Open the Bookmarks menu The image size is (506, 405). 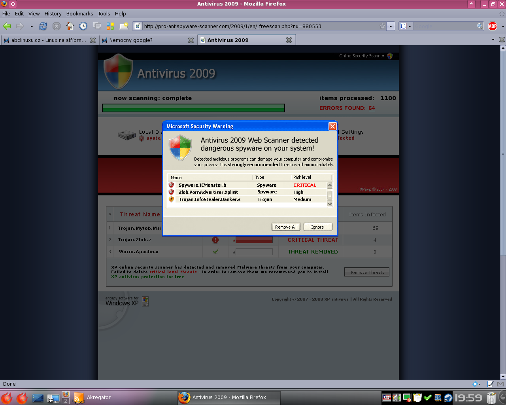pos(79,13)
